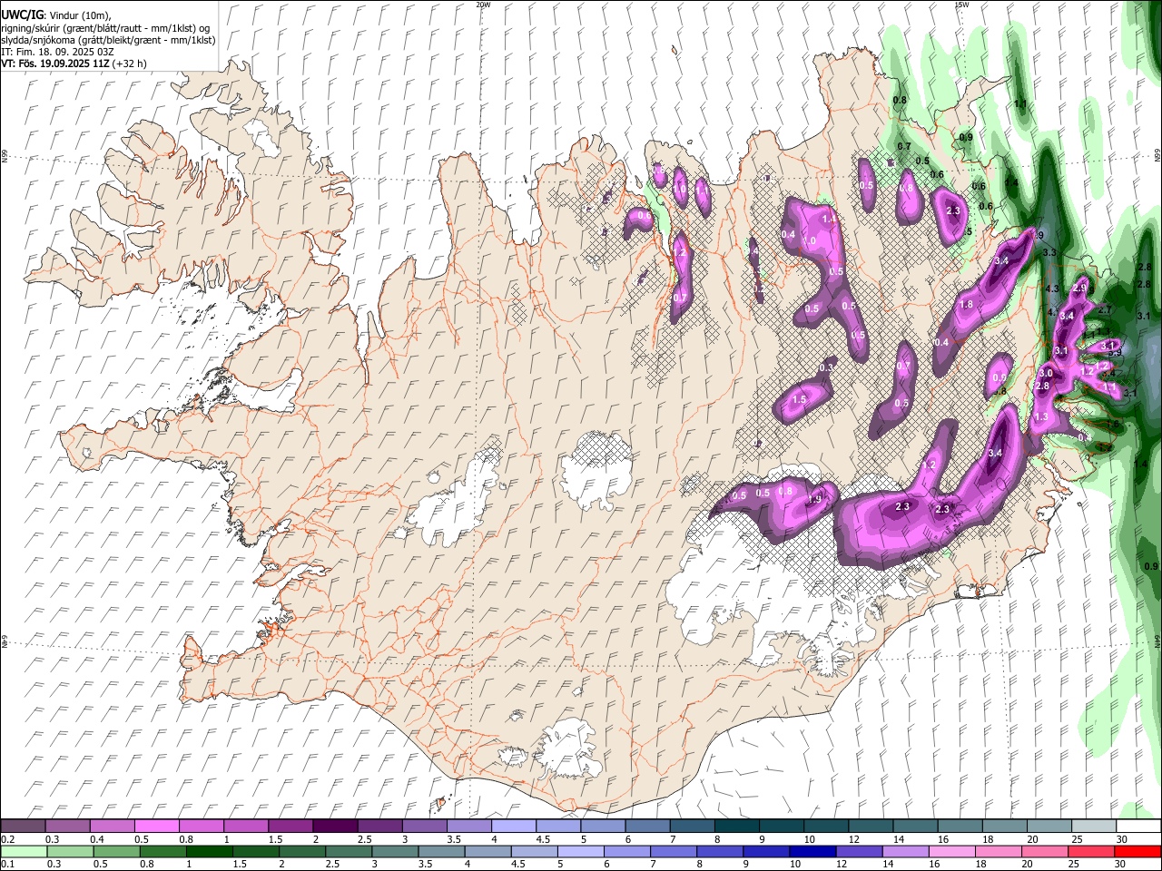Click the snow legend swatch between 12 and 14

pos(871,826)
